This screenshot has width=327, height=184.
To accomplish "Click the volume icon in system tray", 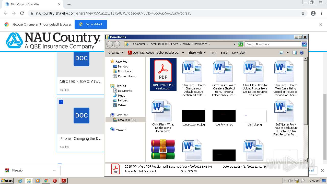I will (290, 181).
